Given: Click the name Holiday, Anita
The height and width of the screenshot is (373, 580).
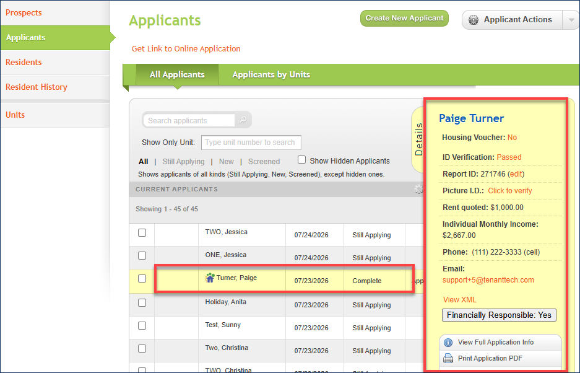Looking at the screenshot, I should [x=226, y=302].
